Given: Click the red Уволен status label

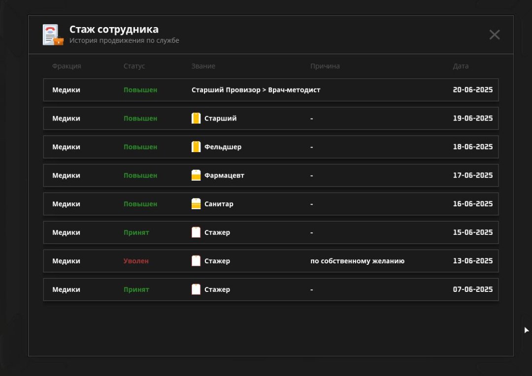Looking at the screenshot, I should tap(136, 261).
